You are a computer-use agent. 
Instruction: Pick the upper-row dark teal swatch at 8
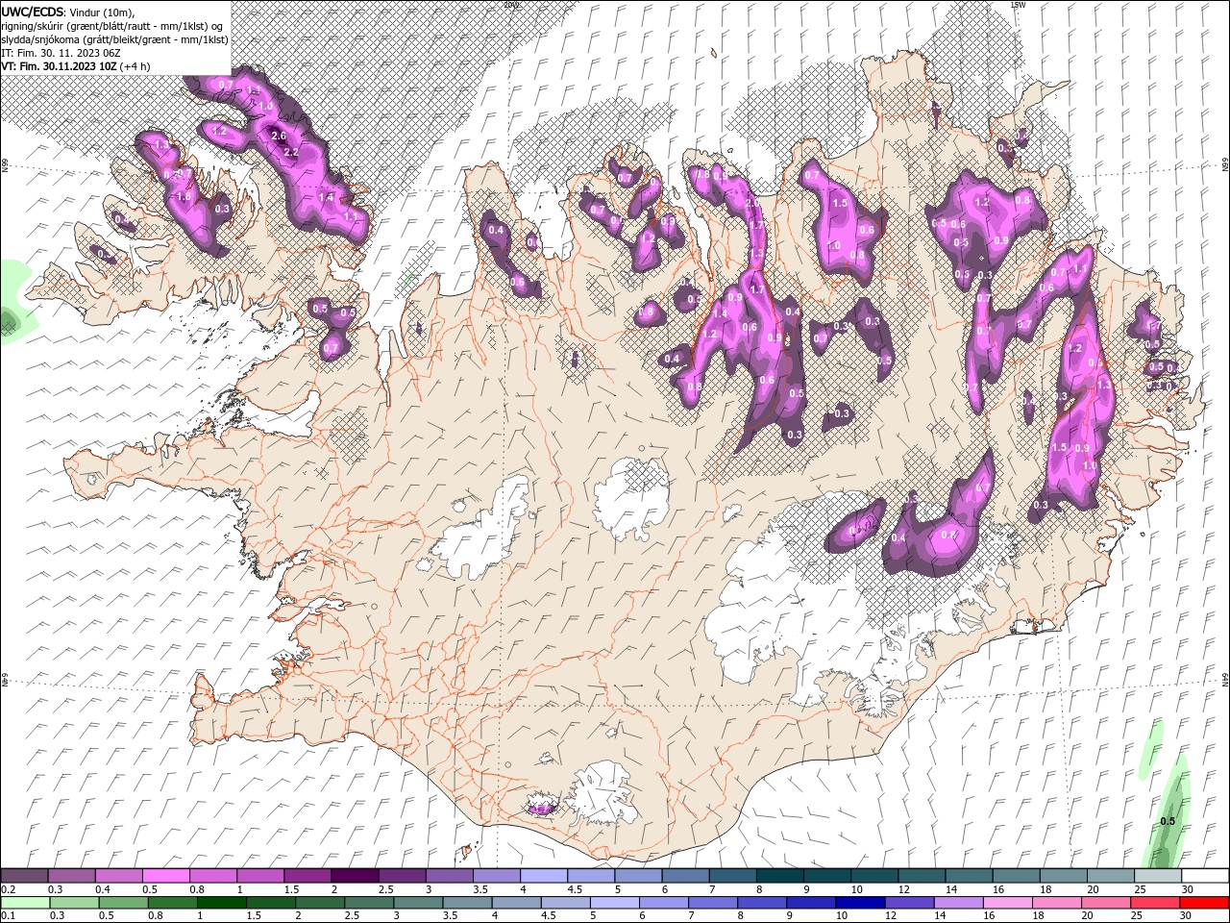[x=780, y=876]
